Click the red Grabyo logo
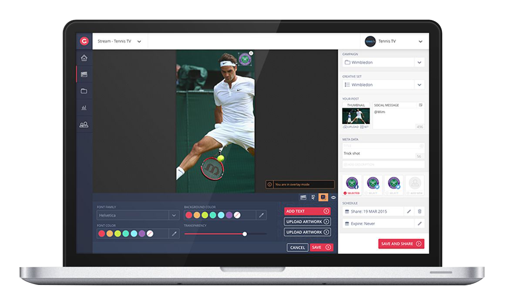Screen dimensions: 505x305 pos(84,41)
